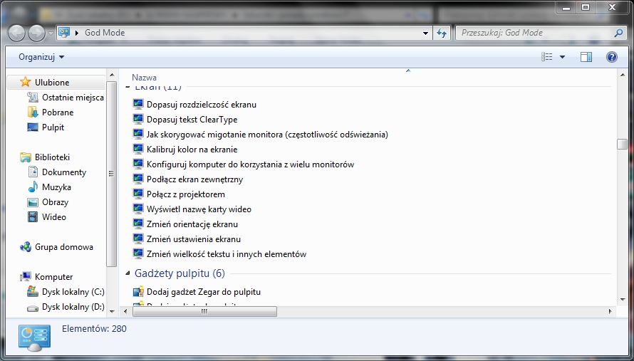Image resolution: width=634 pixels, height=361 pixels.
Task: Click the magnifier search icon
Action: click(618, 33)
